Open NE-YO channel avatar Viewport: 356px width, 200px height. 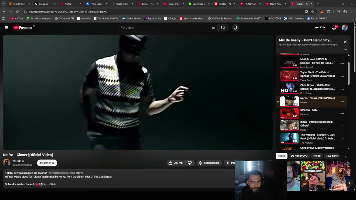click(7, 163)
